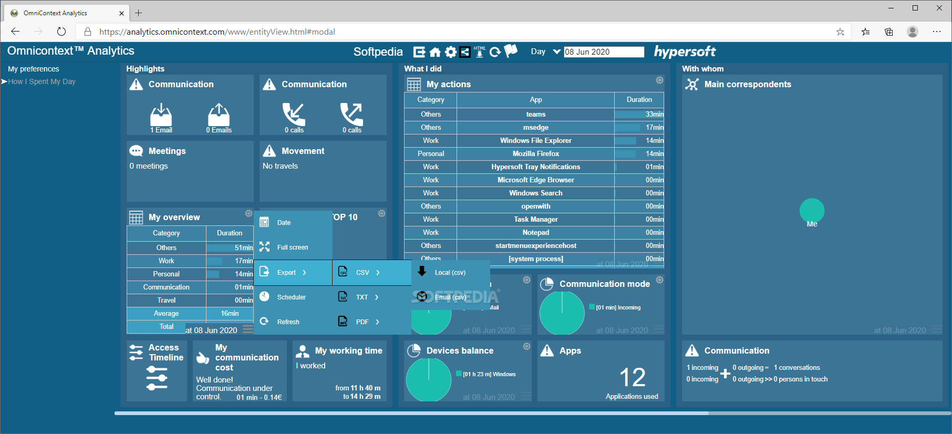This screenshot has width=952, height=434.
Task: Click the hypersoft logo
Action: coord(685,51)
